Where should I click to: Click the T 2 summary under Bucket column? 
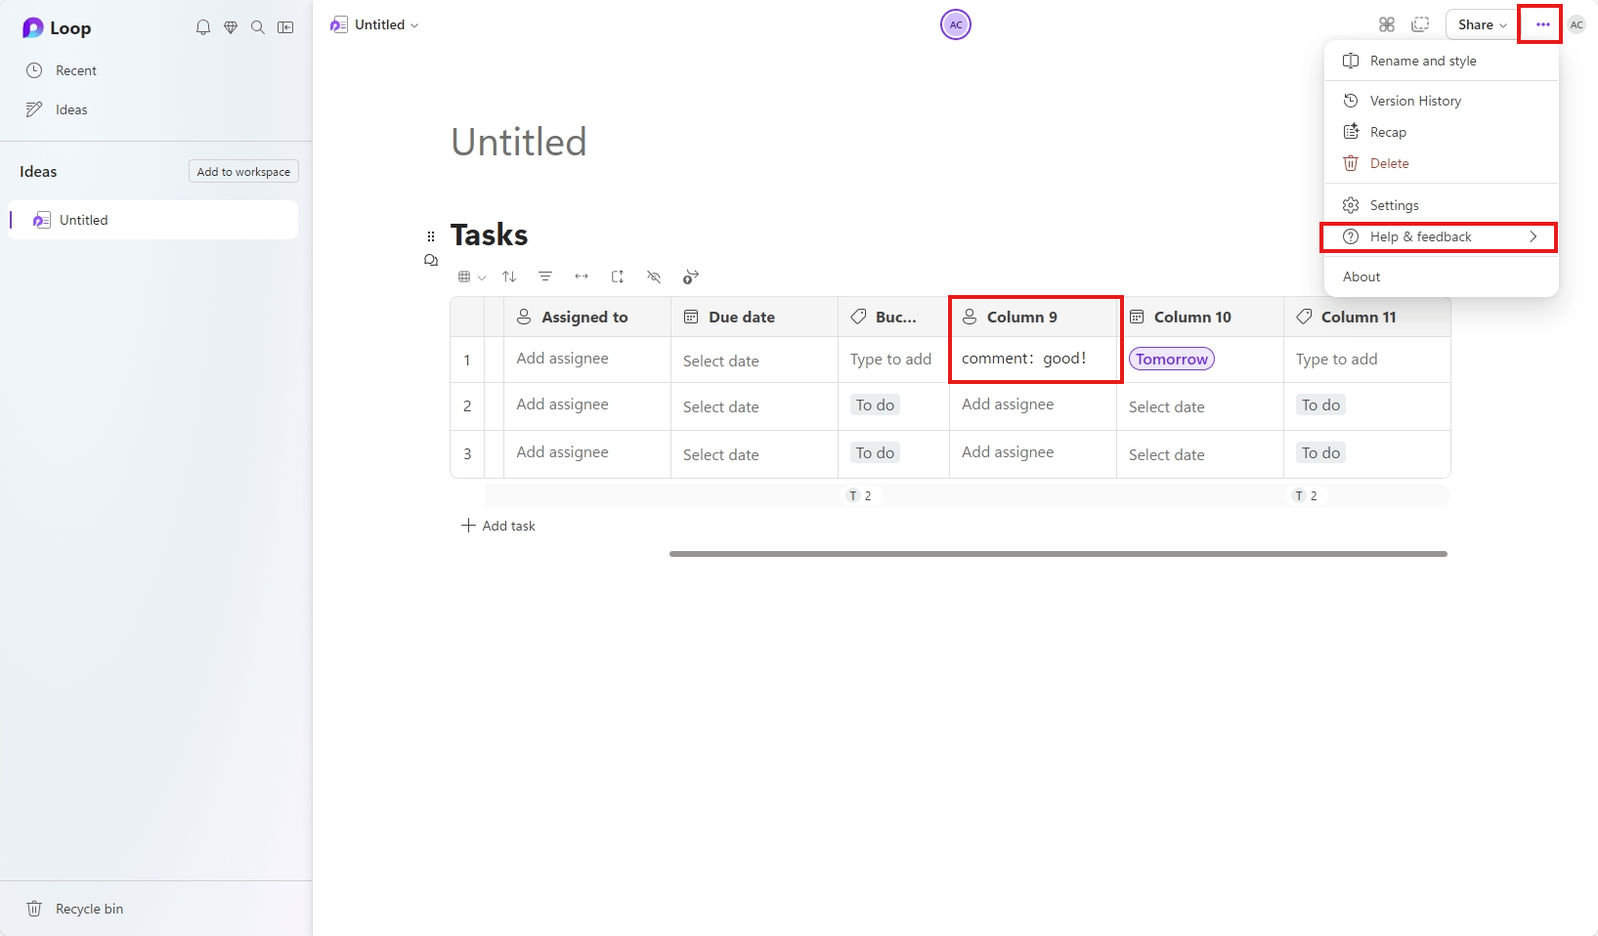click(860, 495)
